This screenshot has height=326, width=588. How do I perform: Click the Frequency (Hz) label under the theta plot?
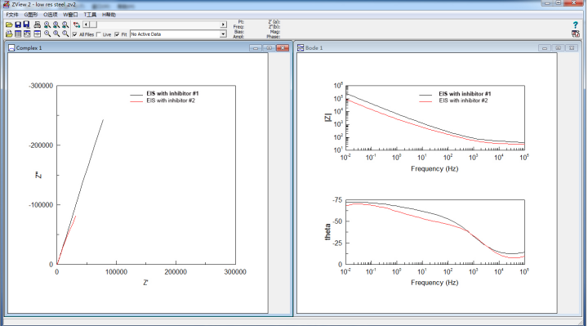click(x=434, y=283)
